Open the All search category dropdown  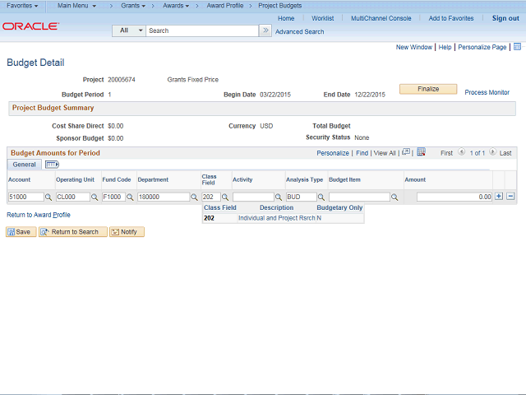129,30
